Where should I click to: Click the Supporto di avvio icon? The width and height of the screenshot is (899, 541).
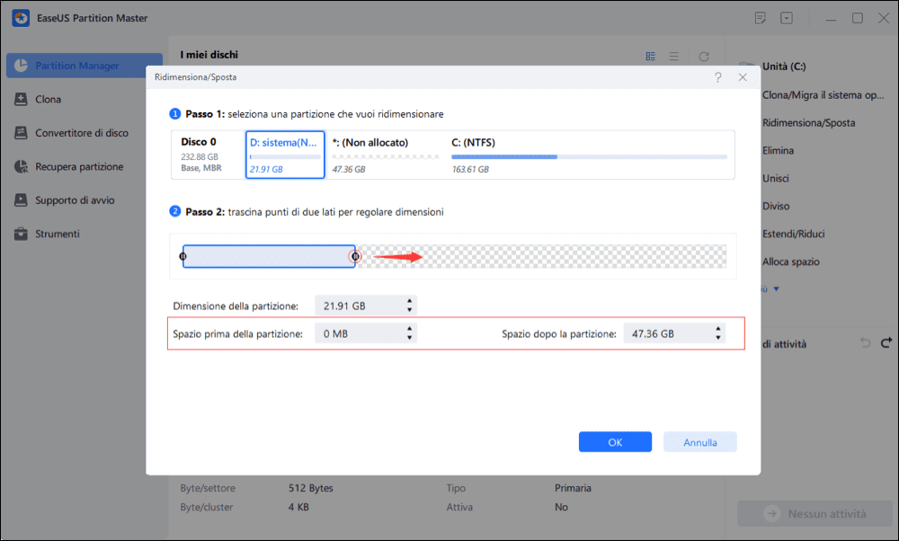pos(21,200)
